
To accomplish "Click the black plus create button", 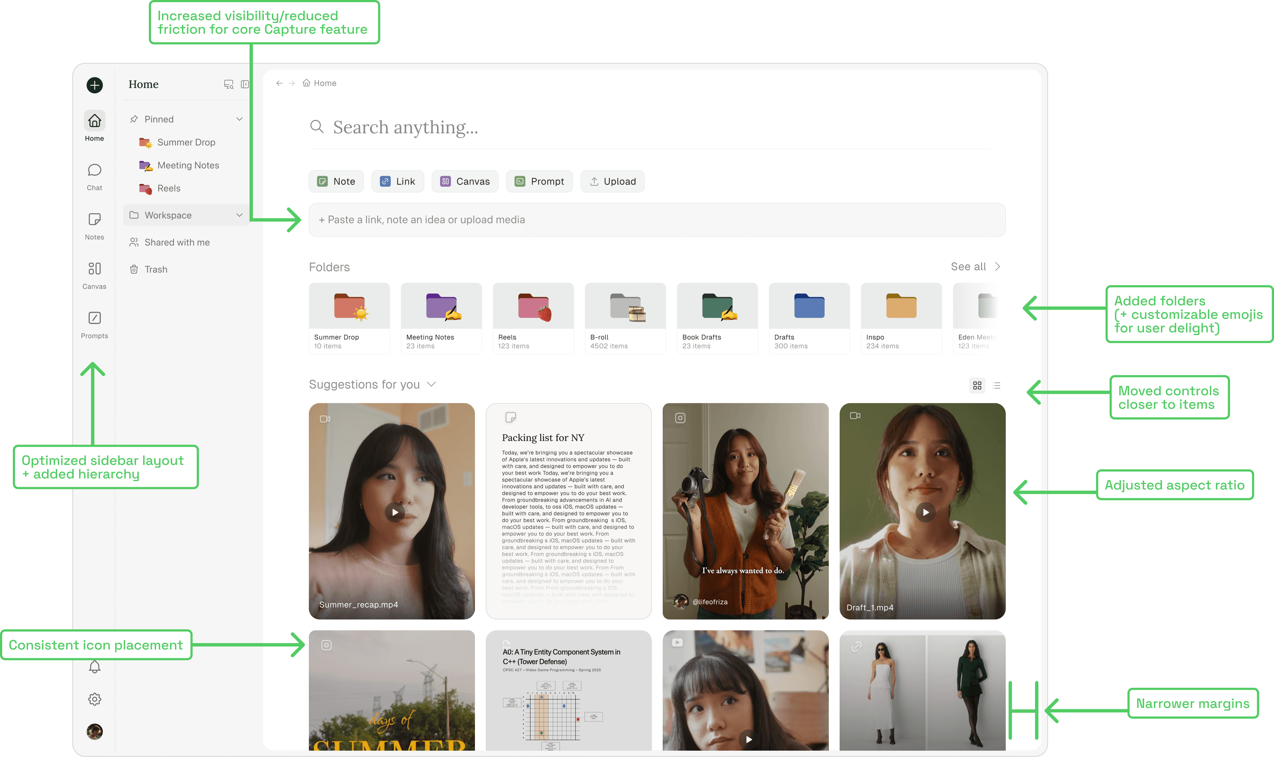I will click(x=94, y=85).
